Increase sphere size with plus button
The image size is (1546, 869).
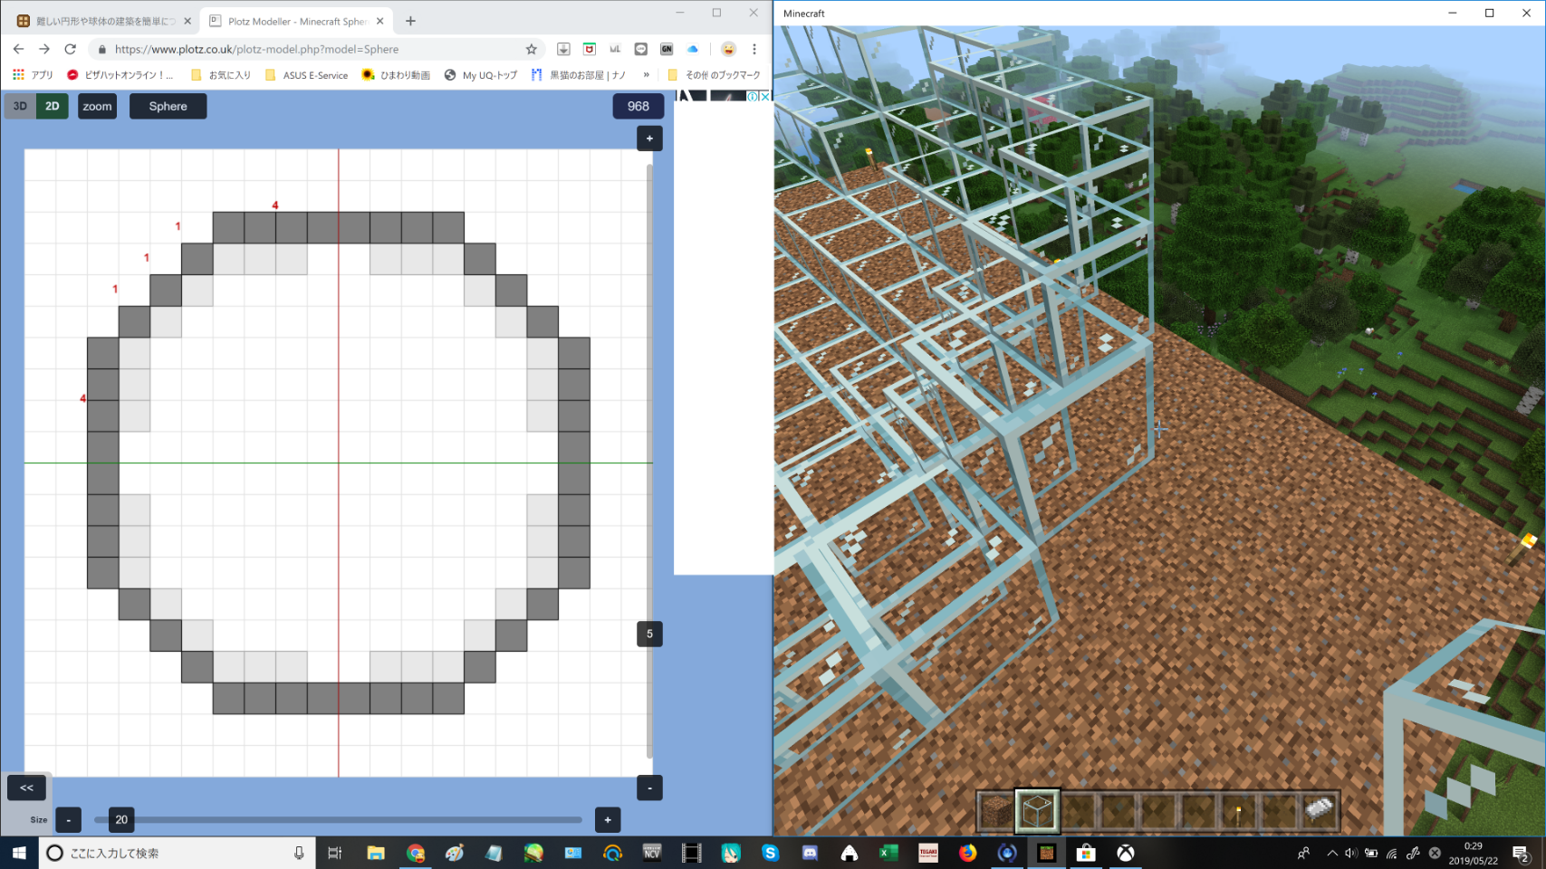(608, 819)
